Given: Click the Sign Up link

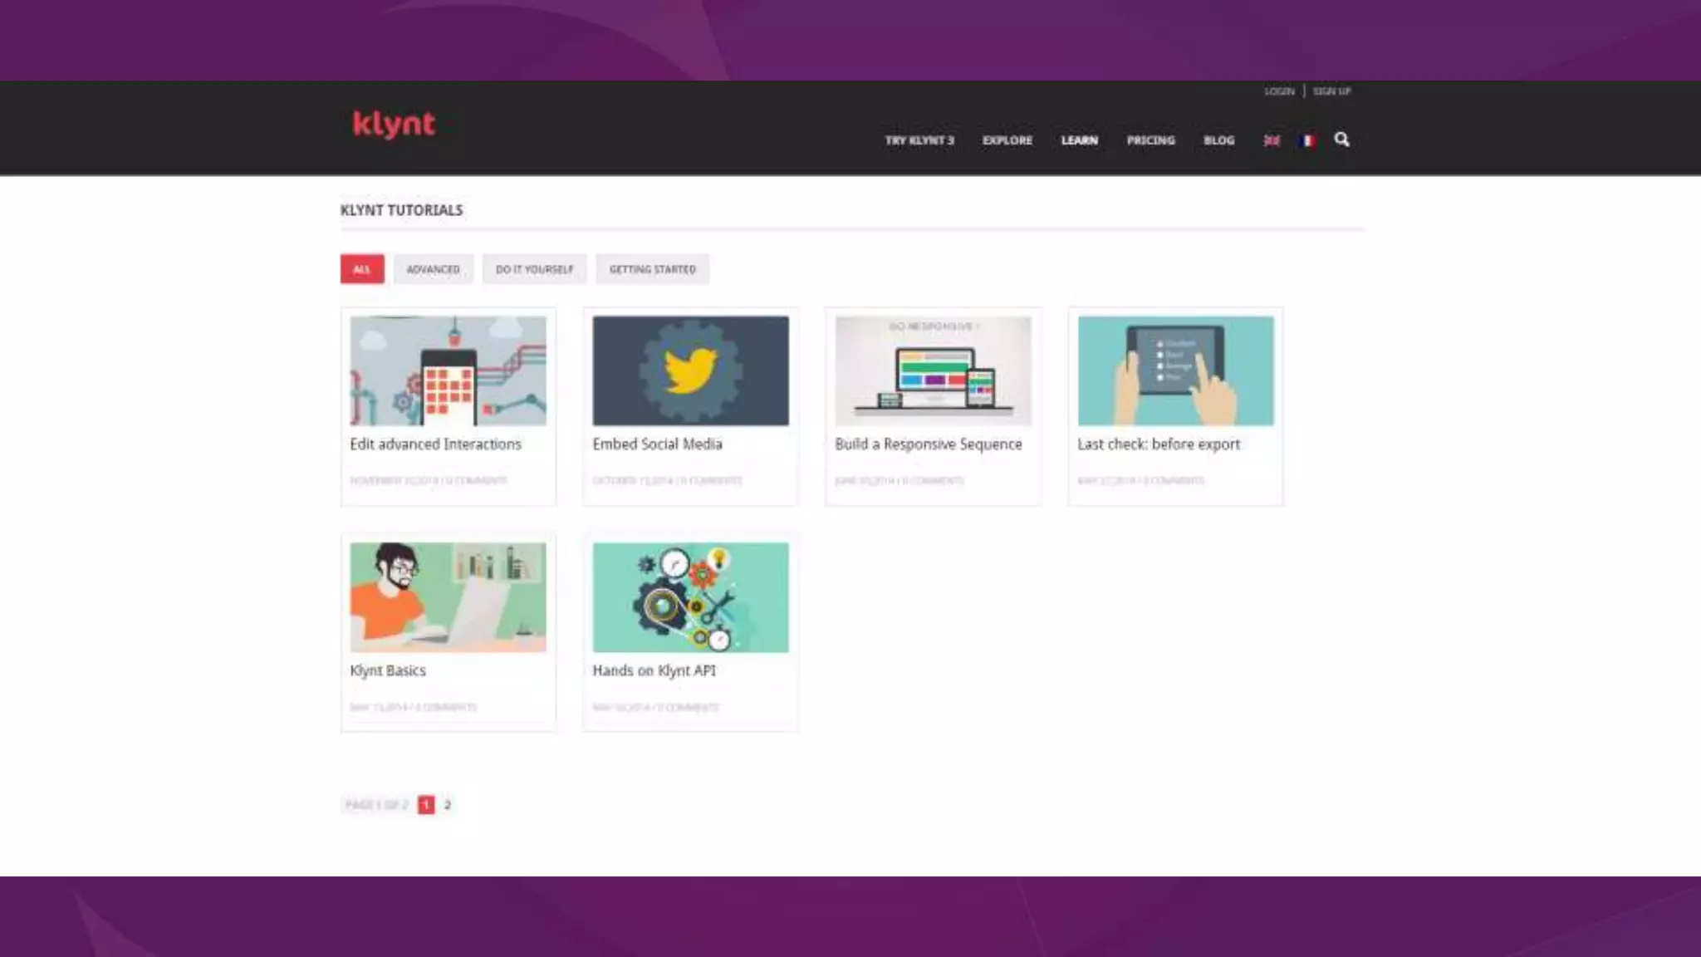Looking at the screenshot, I should tap(1331, 91).
